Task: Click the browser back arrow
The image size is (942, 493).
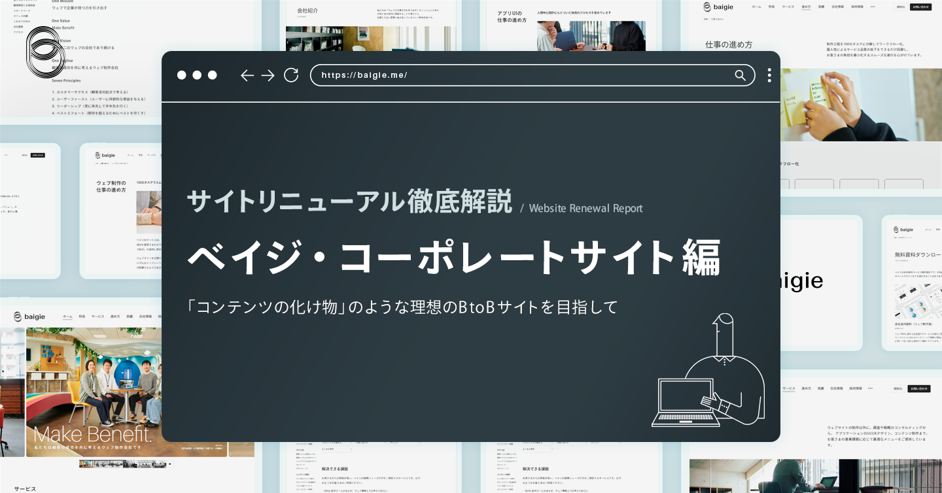Action: 247,75
